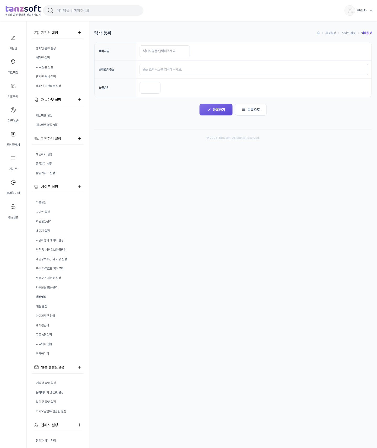Open the 관리자 account dropdown chevron
Image resolution: width=377 pixels, height=448 pixels.
371,10
